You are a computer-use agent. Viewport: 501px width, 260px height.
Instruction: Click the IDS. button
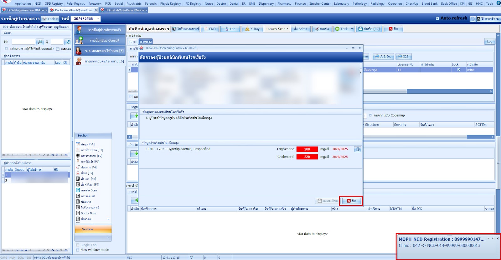[404, 57]
